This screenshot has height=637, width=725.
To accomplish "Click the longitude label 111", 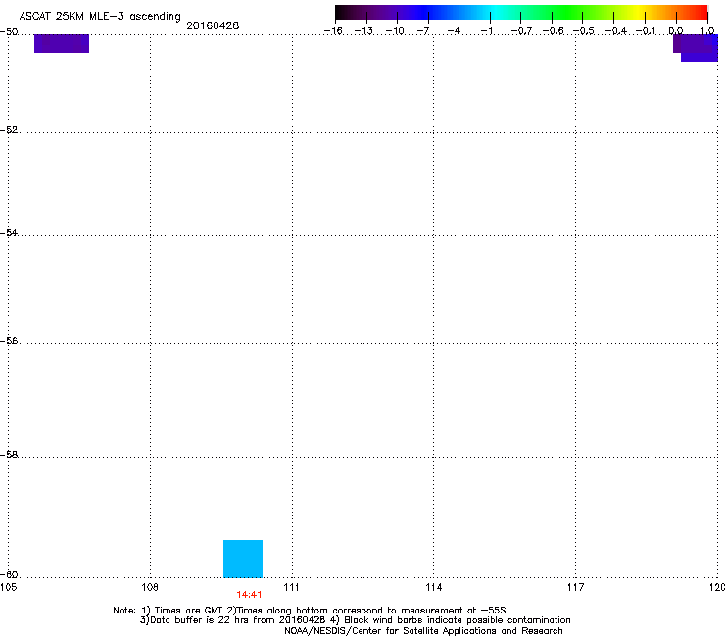I will [x=291, y=587].
